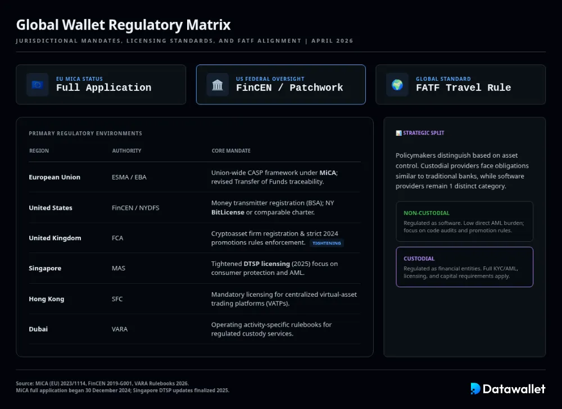Click the Primary Regulatory Environments heading
The height and width of the screenshot is (409, 562).
[85, 134]
